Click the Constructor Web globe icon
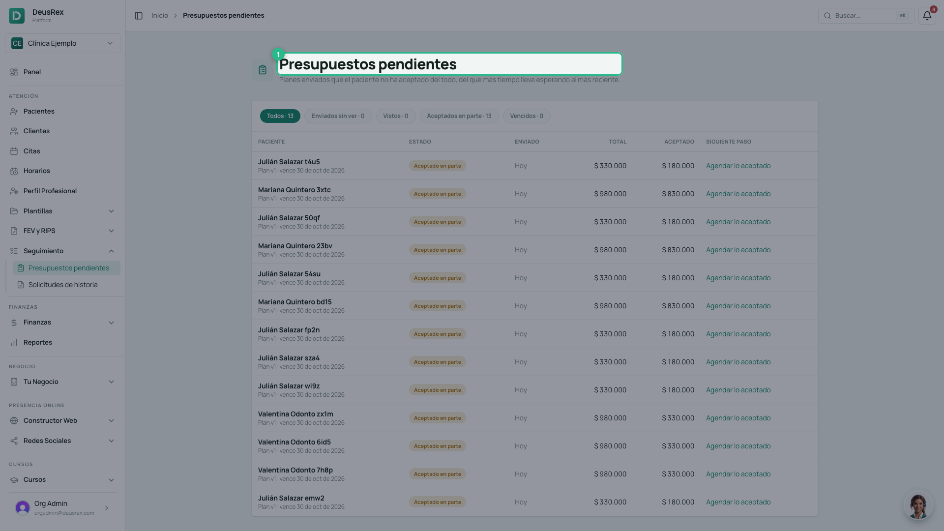 click(x=14, y=421)
